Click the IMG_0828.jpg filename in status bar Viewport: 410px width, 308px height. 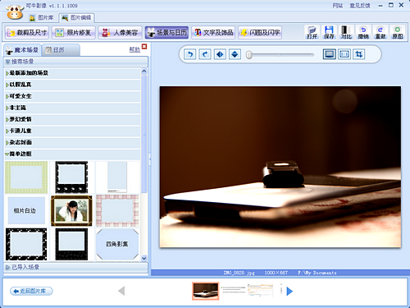tap(239, 273)
